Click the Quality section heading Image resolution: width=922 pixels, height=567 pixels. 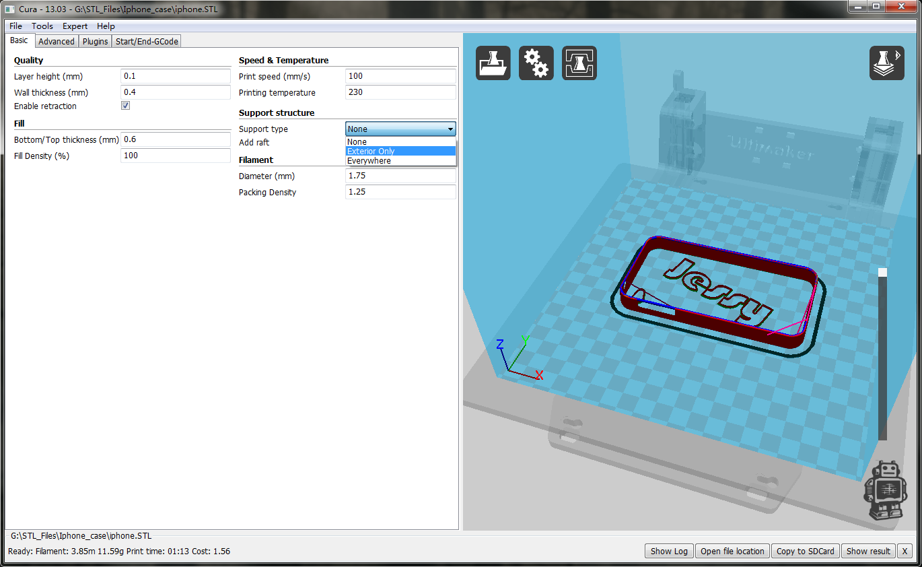pyautogui.click(x=28, y=60)
